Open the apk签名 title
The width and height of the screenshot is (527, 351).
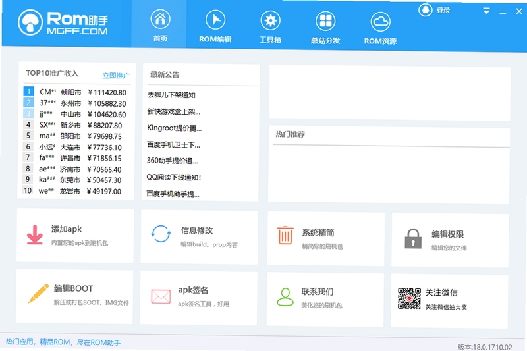[193, 290]
